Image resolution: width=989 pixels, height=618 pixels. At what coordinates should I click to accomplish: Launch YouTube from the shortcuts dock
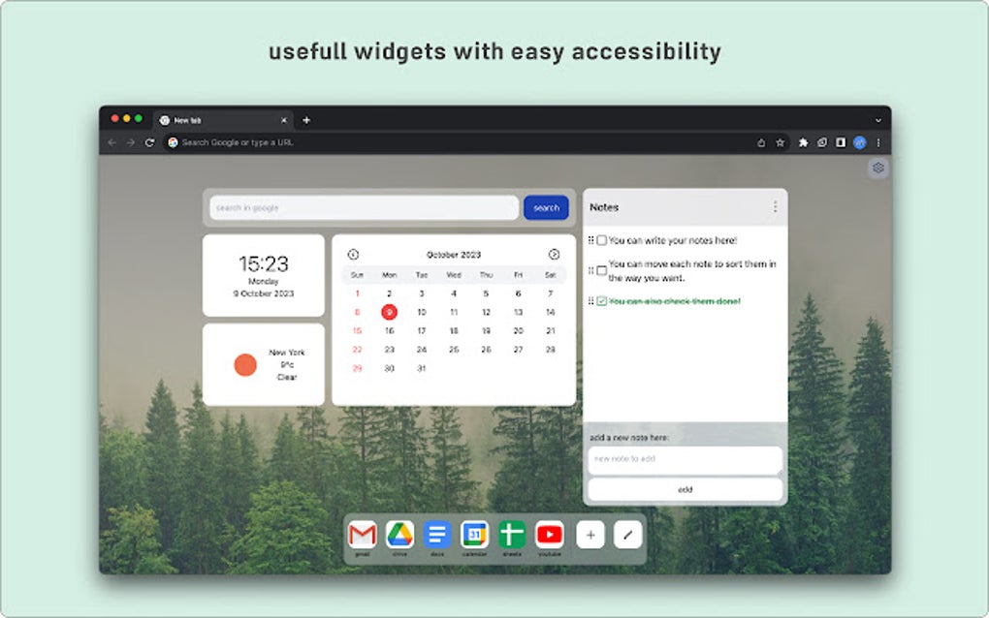550,534
